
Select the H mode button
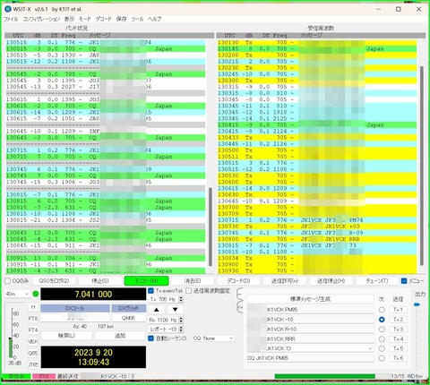[x=33, y=307]
